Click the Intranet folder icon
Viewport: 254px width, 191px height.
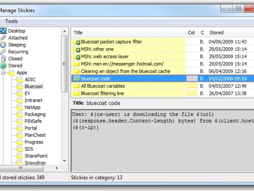point(19,100)
